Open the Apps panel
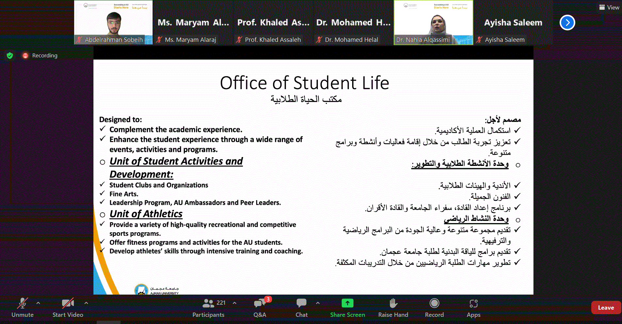 click(473, 304)
